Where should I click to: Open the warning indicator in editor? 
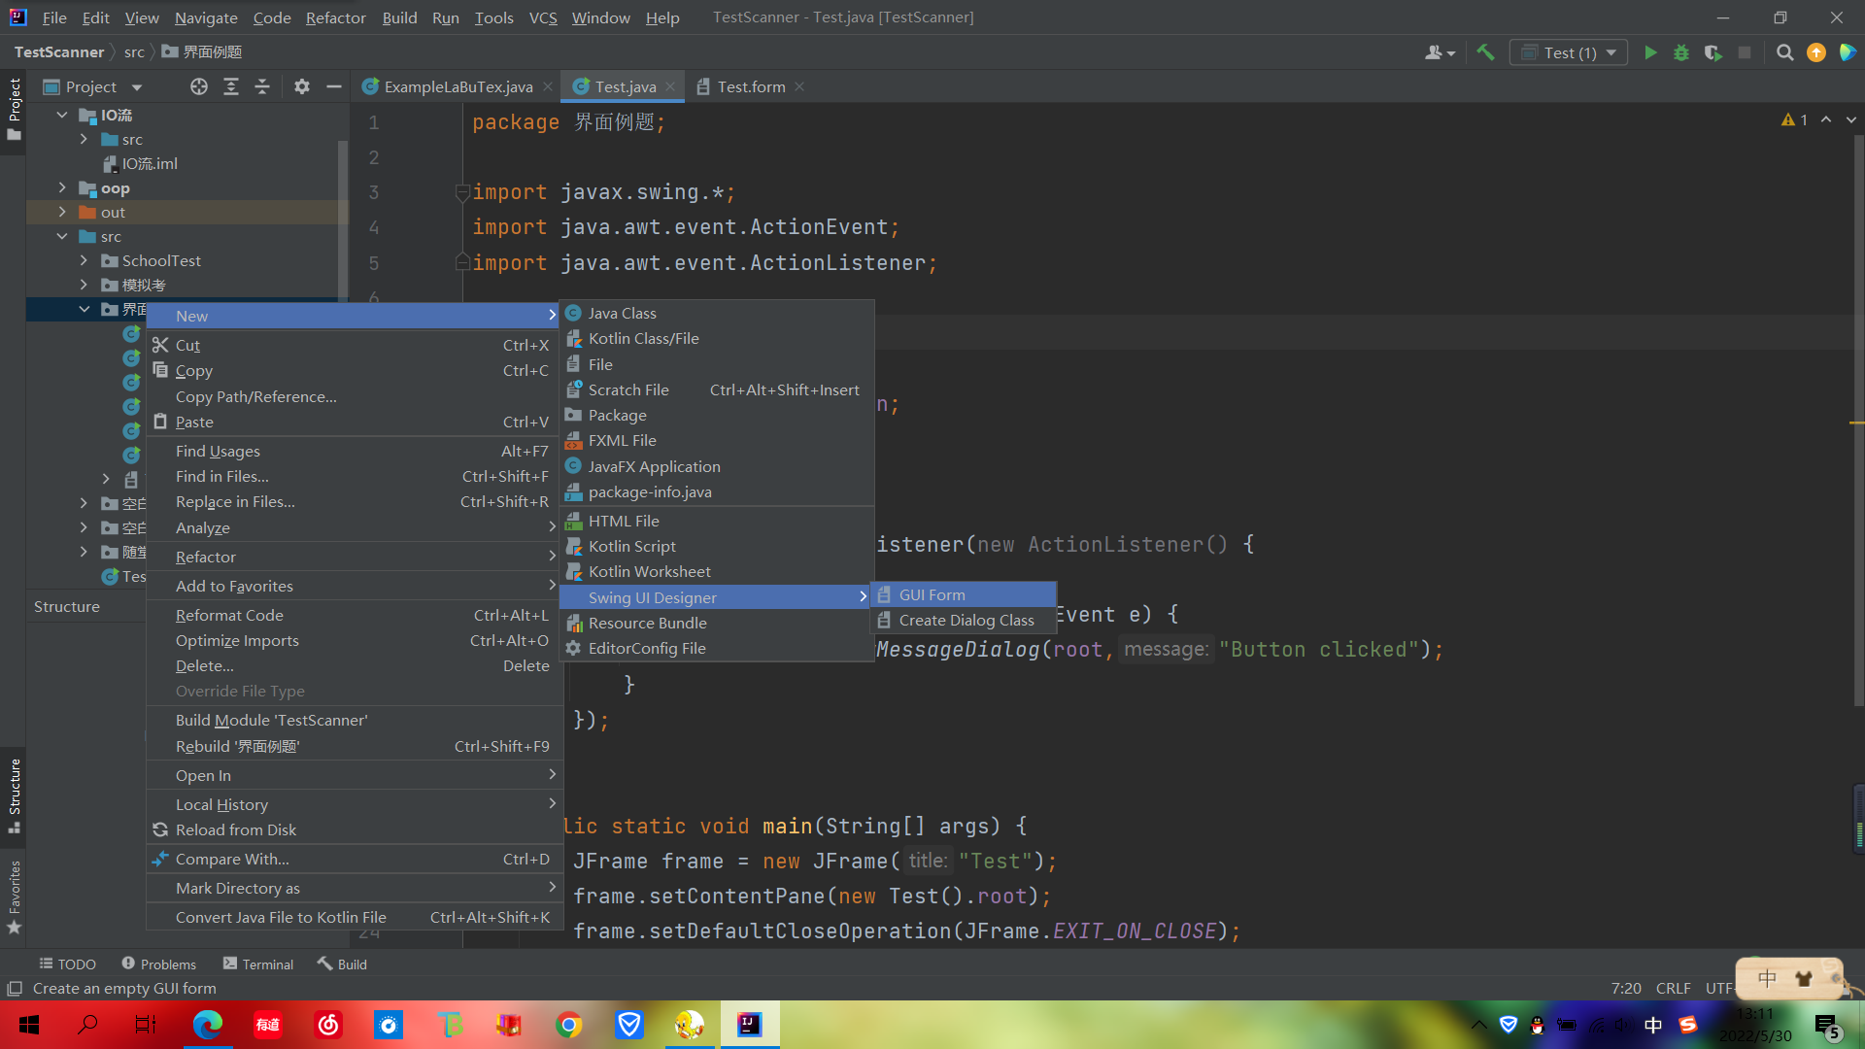point(1794,119)
